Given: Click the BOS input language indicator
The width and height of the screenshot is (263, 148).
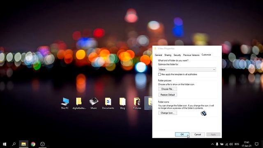Looking at the screenshot, I should [x=237, y=144].
